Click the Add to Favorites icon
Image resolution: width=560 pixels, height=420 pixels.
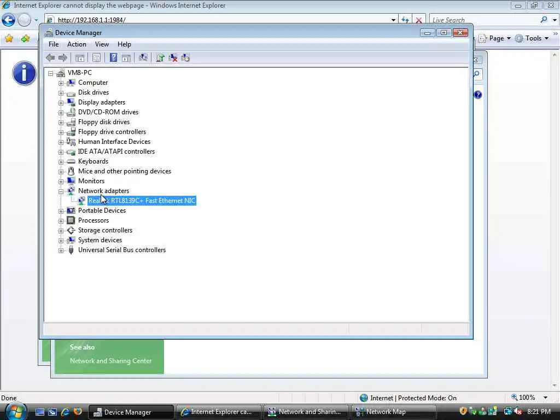tap(25, 38)
